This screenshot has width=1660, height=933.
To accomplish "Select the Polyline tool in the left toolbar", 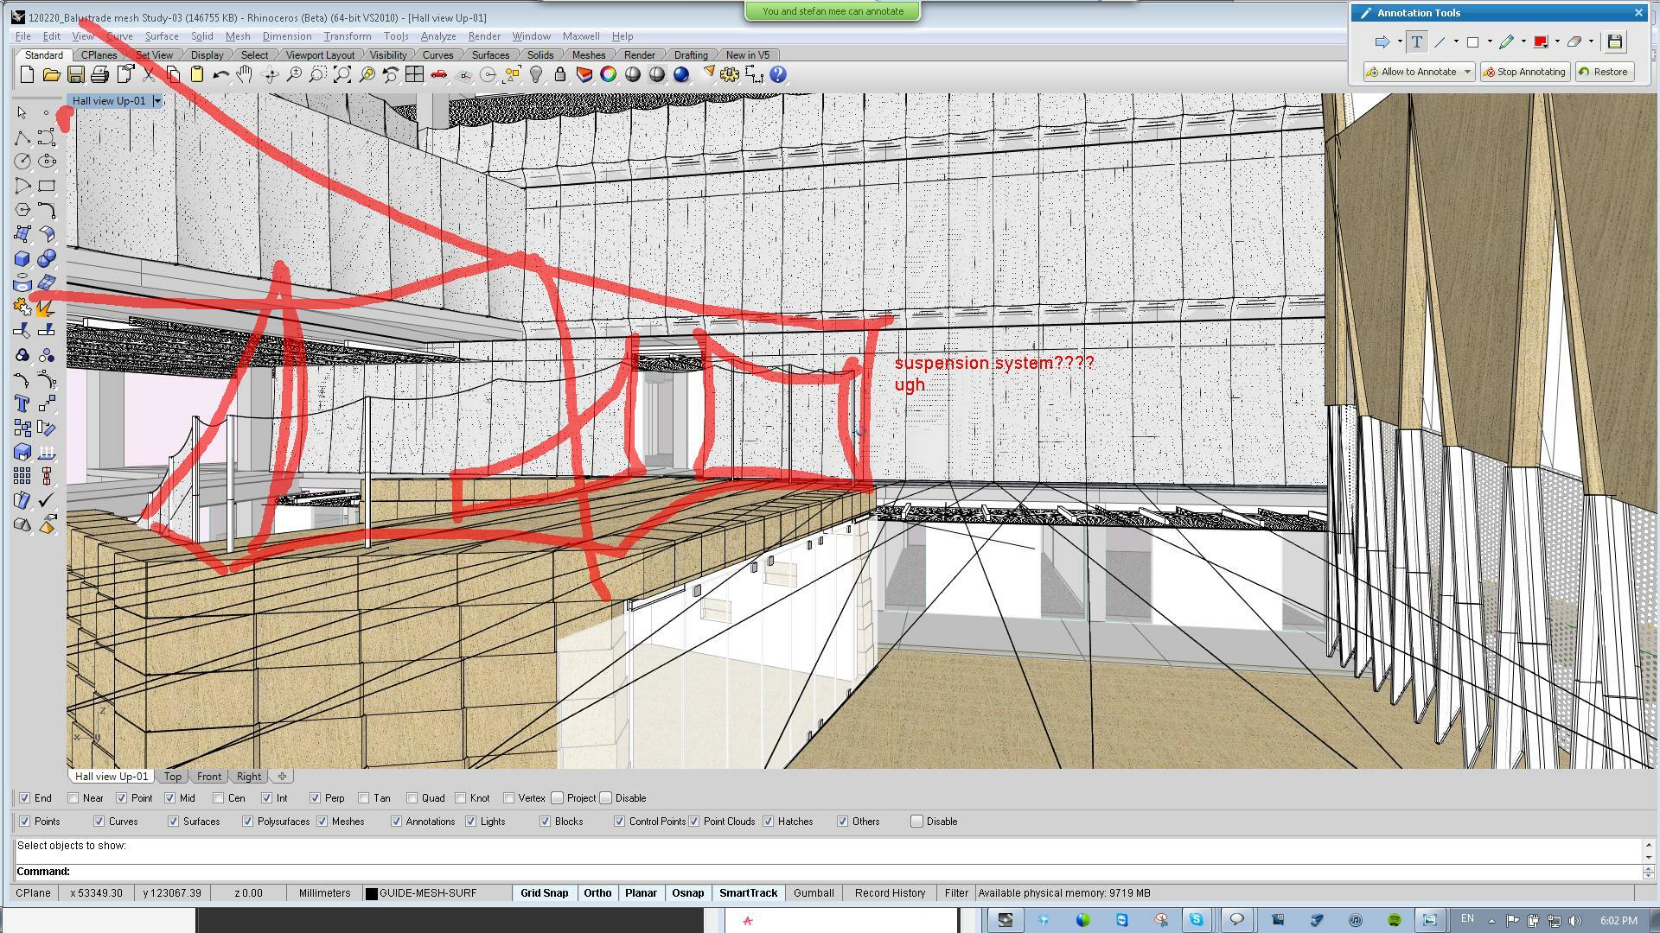I will 22,138.
